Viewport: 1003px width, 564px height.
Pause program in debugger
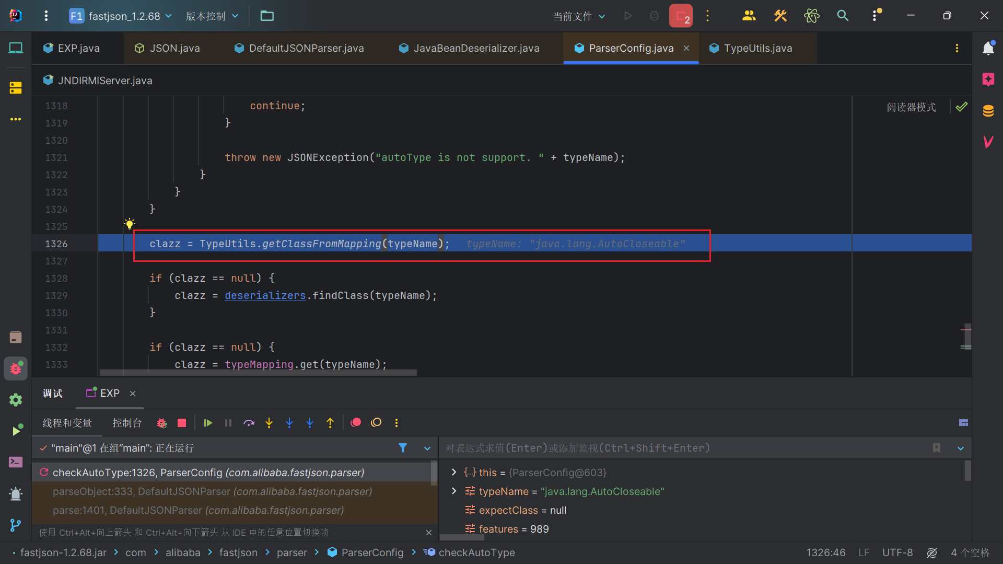pyautogui.click(x=228, y=423)
